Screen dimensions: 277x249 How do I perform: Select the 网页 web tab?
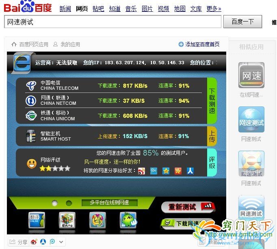82,9
